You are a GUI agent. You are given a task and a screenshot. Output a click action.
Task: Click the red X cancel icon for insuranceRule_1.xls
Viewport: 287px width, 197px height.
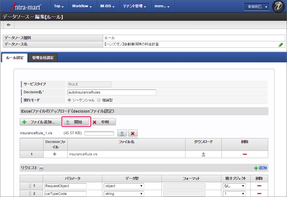[133, 133]
